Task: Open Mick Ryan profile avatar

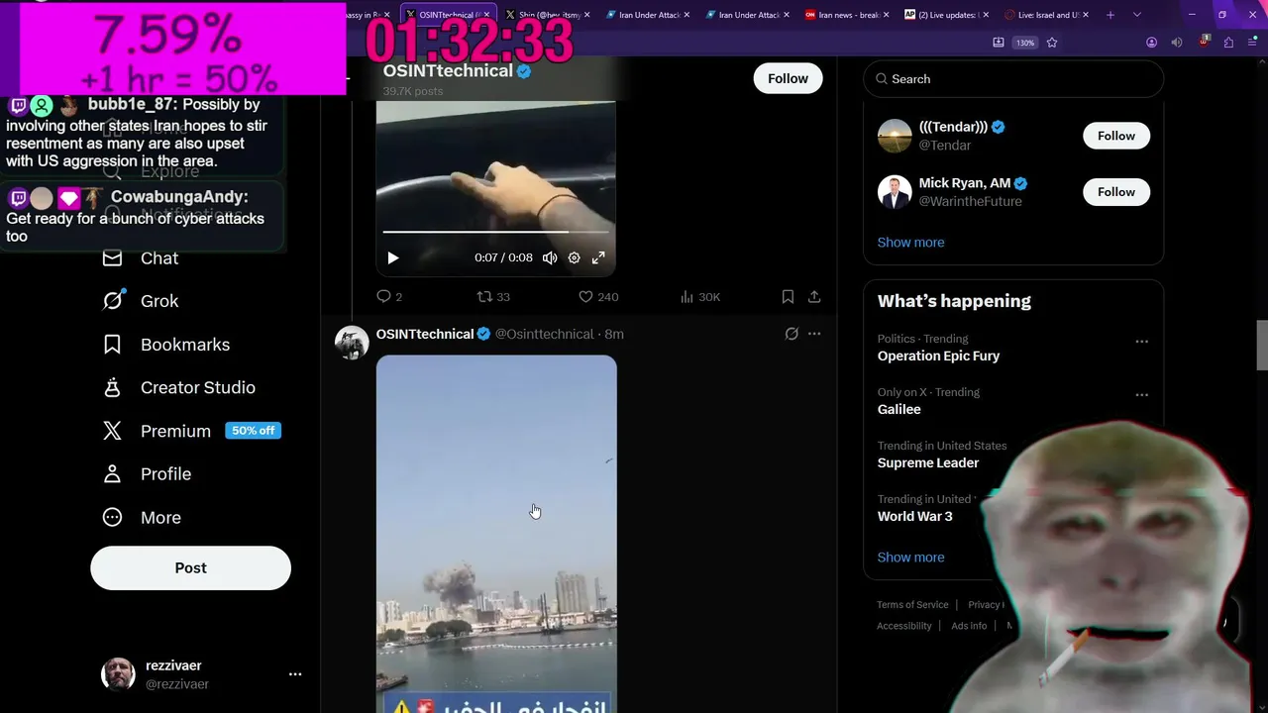Action: pos(895,192)
